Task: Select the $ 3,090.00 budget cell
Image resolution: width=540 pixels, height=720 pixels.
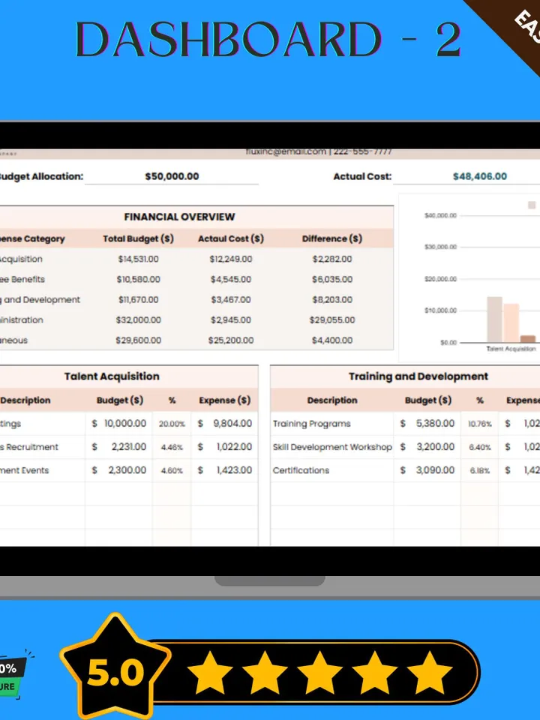Action: point(427,470)
